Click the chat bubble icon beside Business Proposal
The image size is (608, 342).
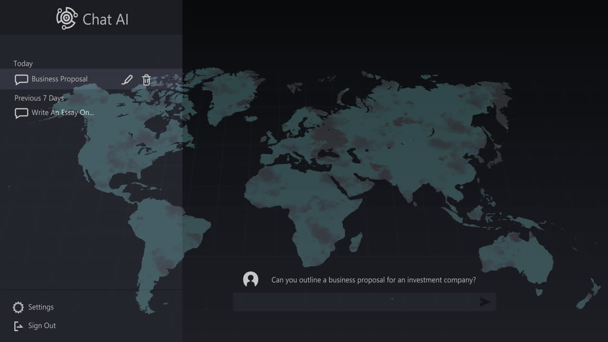[21, 79]
